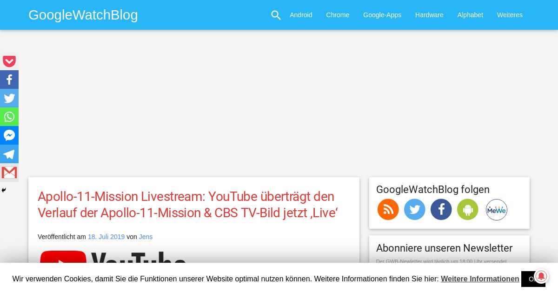Follow GoogleWatchBlog on Twitter circle icon
Screen dimensions: 558x293
pyautogui.click(x=415, y=209)
